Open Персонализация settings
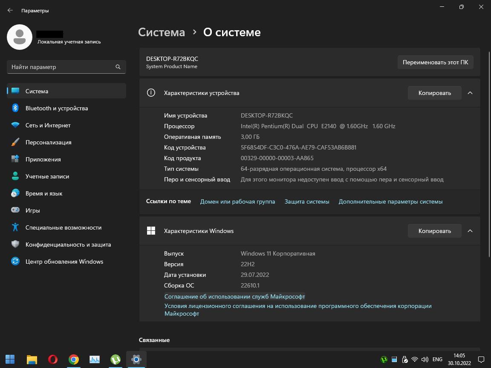This screenshot has height=368, width=491. 66,142
